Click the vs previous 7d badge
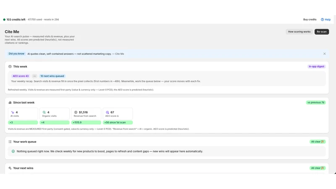Screen dimensions: 336x189 pyautogui.click(x=316, y=102)
